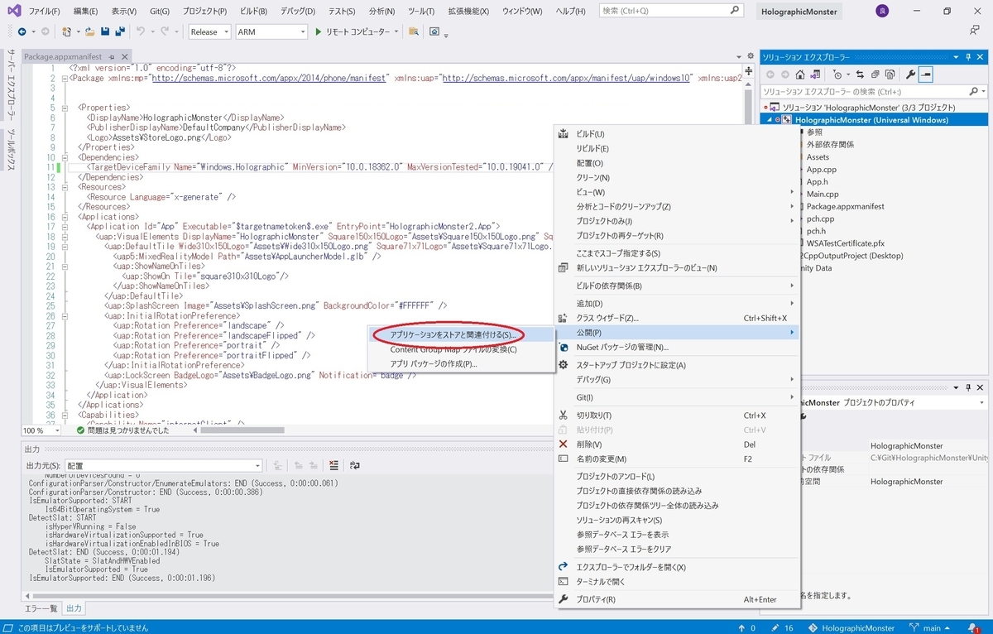Screen dimensions: 993x634
Task: Click Pending Changes Filter clock icon
Action: click(x=837, y=74)
